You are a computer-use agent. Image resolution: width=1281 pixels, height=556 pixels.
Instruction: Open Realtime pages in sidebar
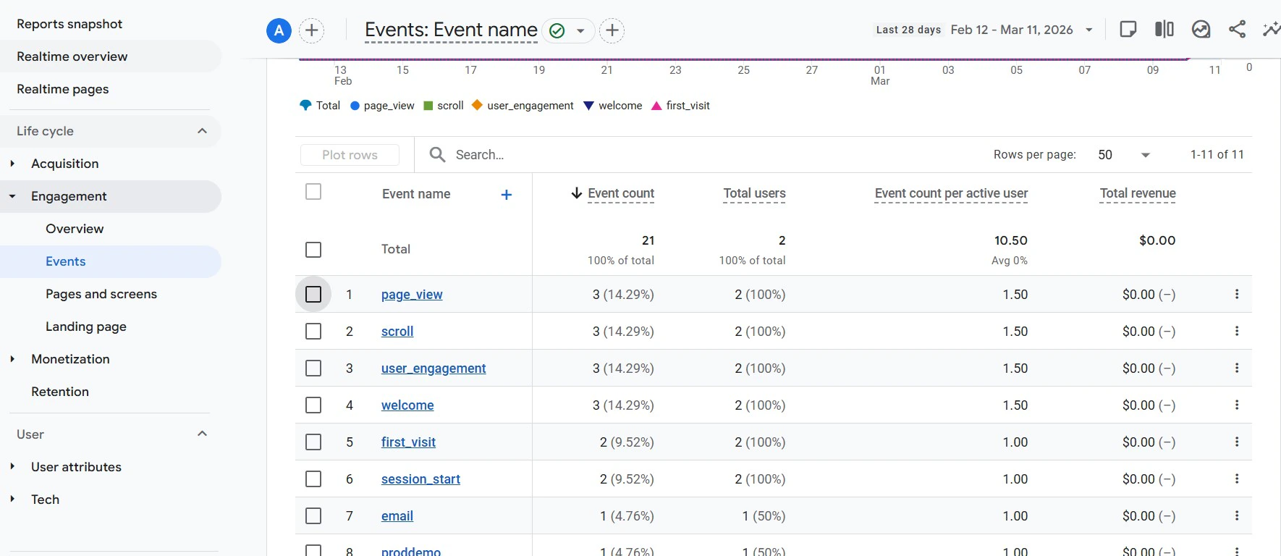tap(63, 89)
